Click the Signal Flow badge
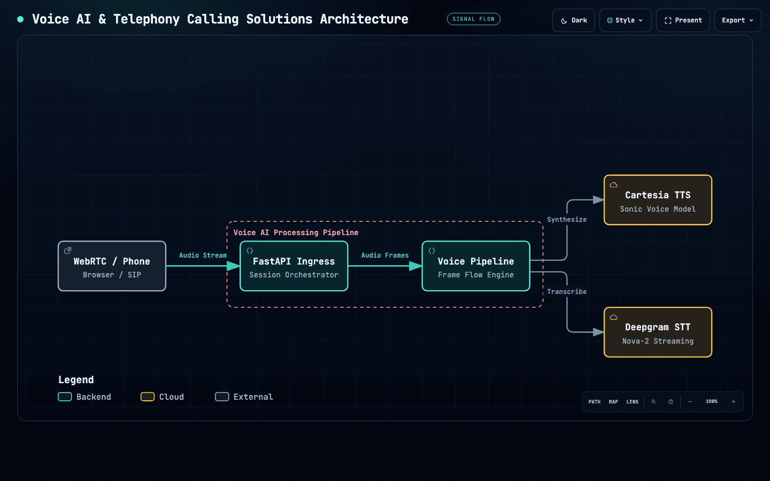The height and width of the screenshot is (481, 770). (474, 19)
